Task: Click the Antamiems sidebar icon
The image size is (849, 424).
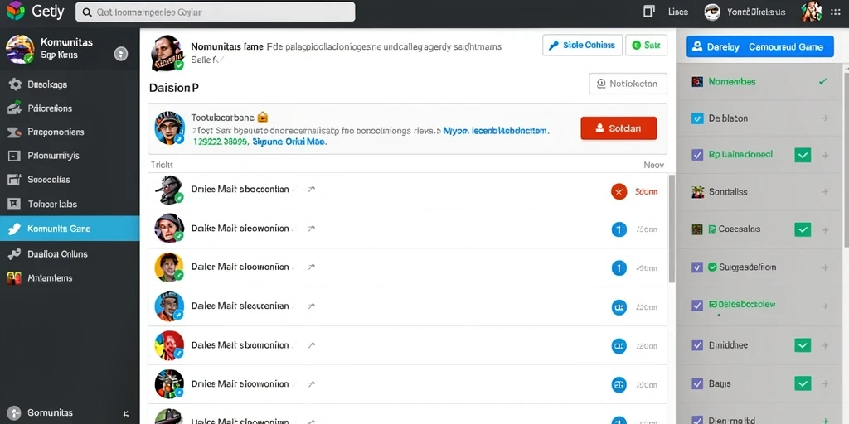Action: (x=14, y=278)
